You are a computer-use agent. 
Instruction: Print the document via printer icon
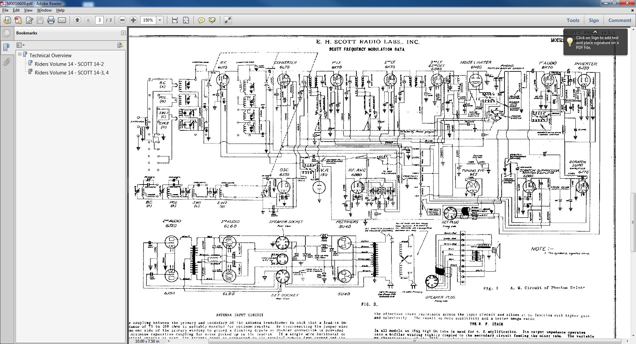51,20
